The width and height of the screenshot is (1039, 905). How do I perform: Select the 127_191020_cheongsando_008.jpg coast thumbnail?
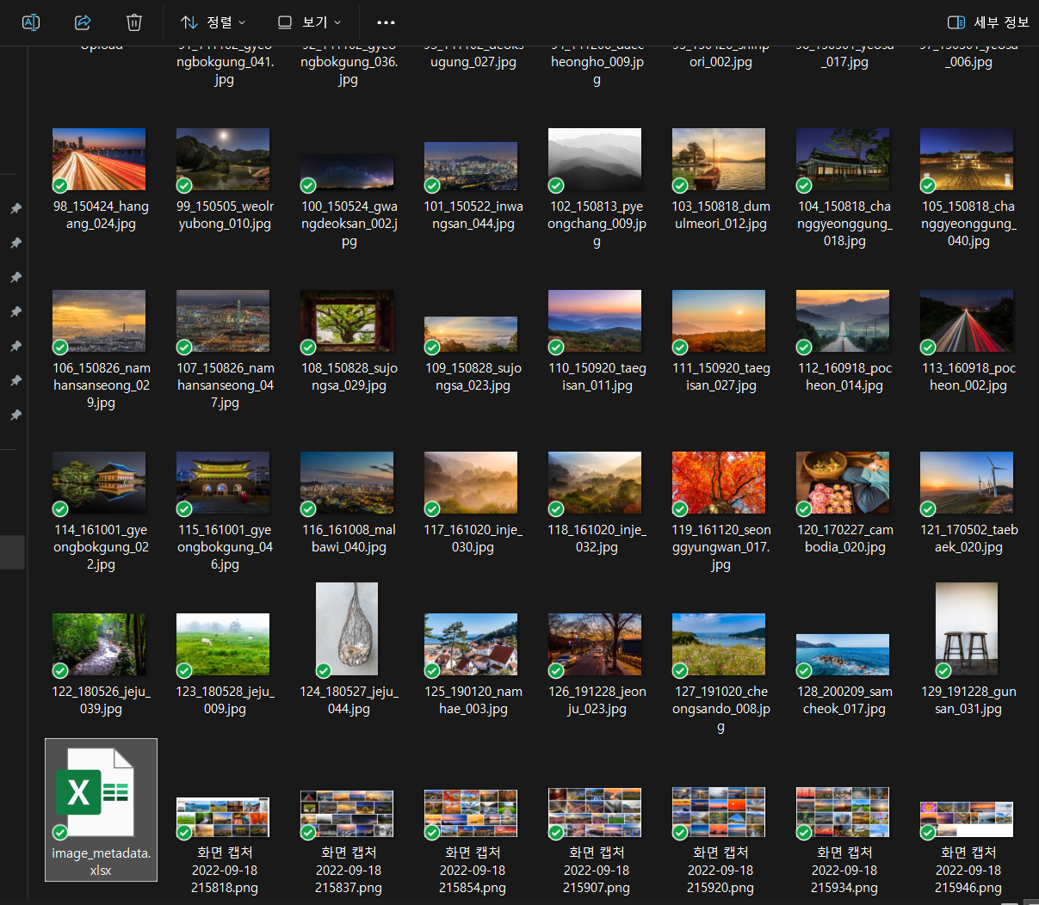pos(719,644)
